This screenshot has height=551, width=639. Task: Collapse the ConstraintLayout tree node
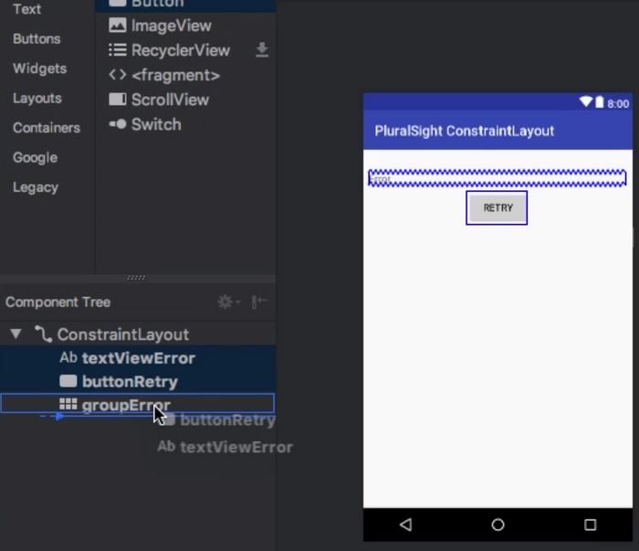(x=16, y=334)
